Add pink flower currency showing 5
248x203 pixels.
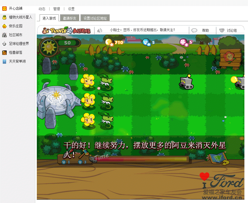(x=184, y=42)
